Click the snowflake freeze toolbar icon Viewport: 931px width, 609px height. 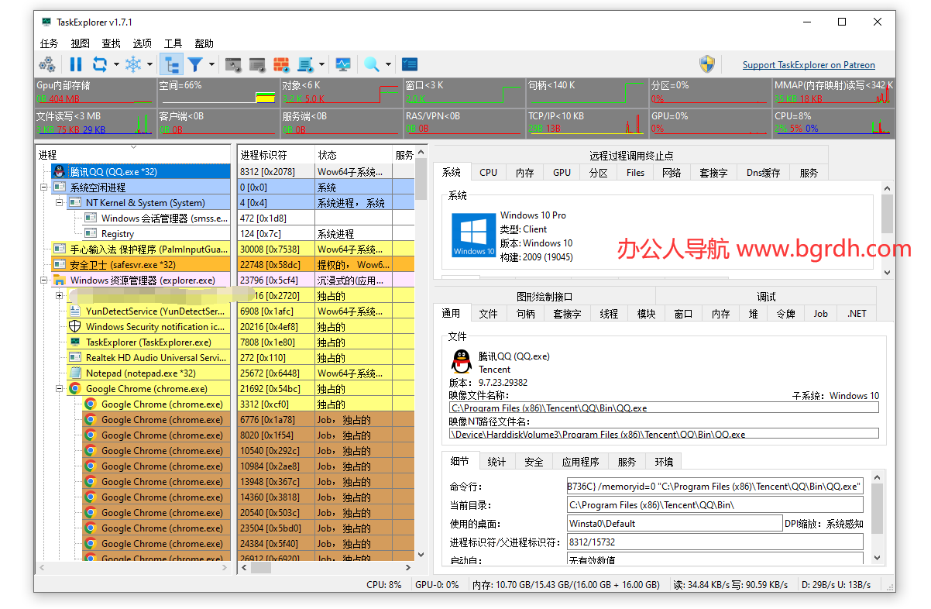[x=134, y=64]
